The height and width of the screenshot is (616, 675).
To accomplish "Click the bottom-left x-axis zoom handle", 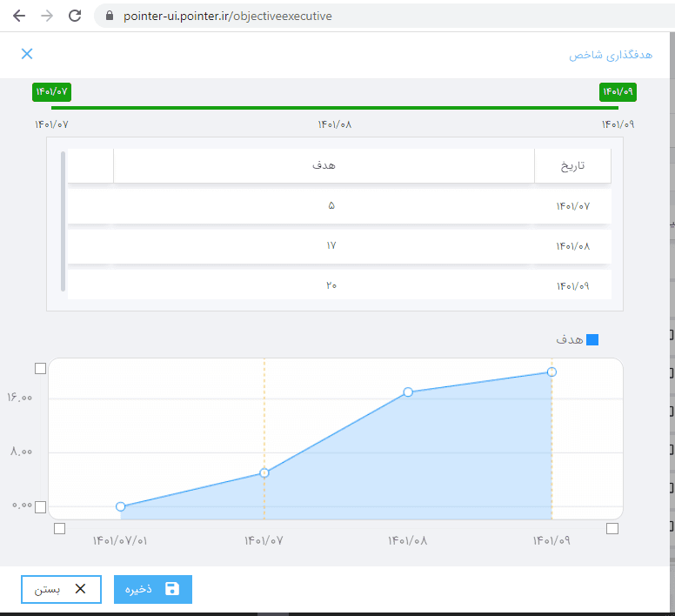I will point(59,528).
